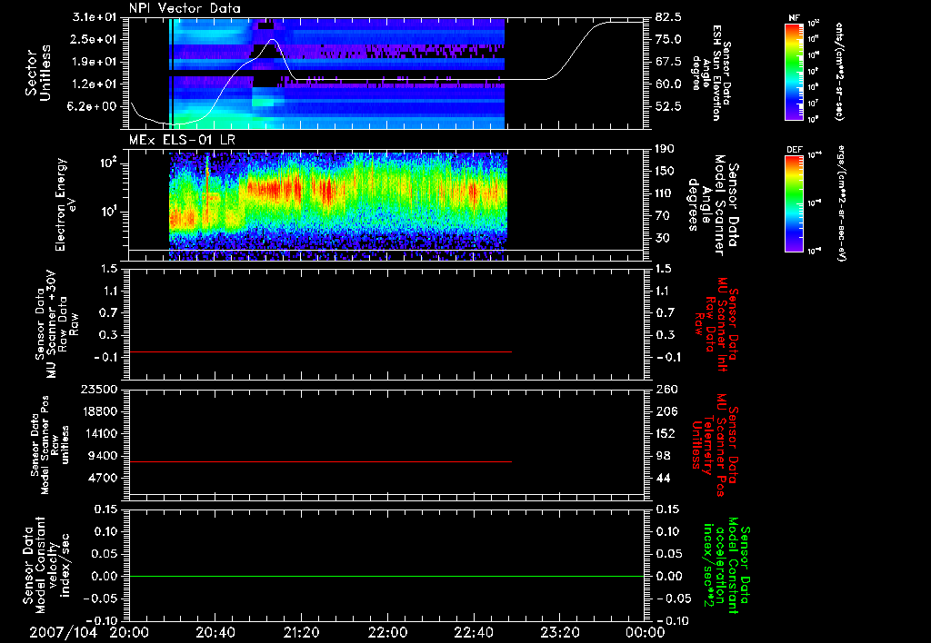Click the '21:20' time axis tick label
Screen dimensions: 931x643
301,633
